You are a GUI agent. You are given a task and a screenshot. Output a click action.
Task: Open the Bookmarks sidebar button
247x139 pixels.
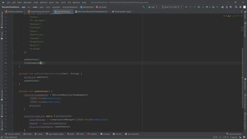pos(2,95)
